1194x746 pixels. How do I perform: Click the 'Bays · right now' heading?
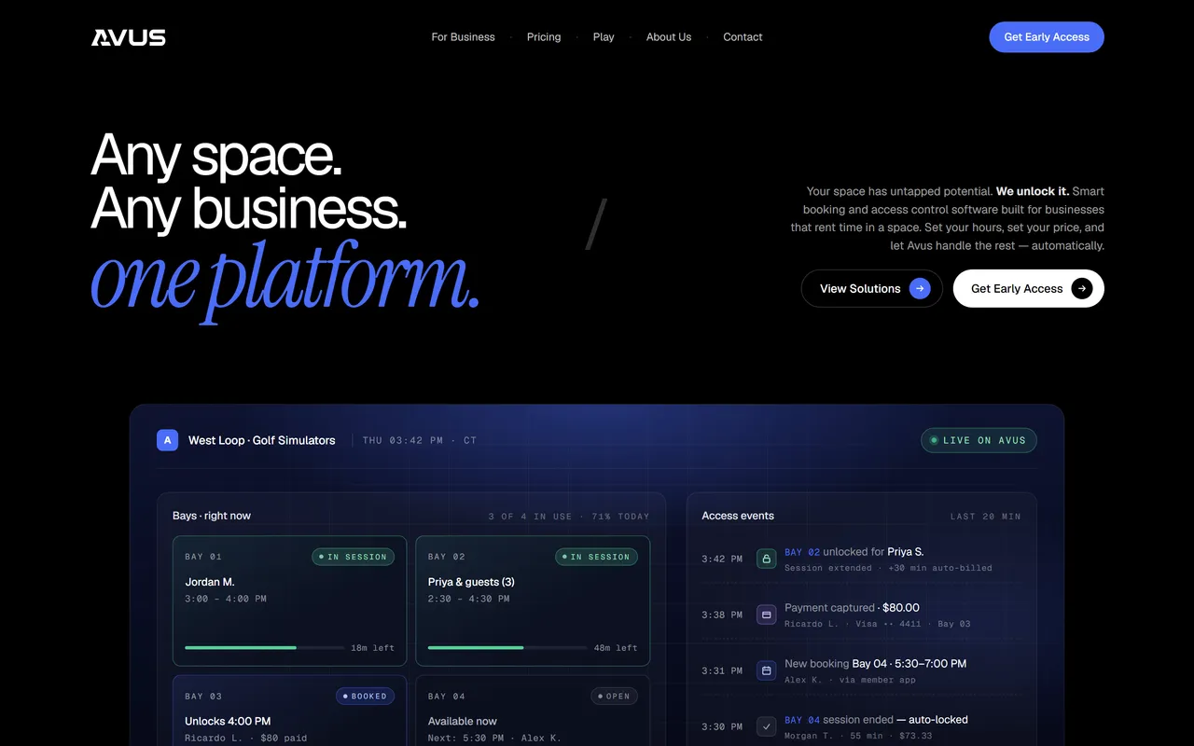pyautogui.click(x=212, y=516)
